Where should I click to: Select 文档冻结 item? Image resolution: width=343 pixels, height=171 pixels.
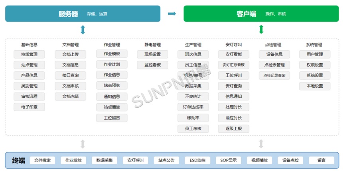pos(71,96)
